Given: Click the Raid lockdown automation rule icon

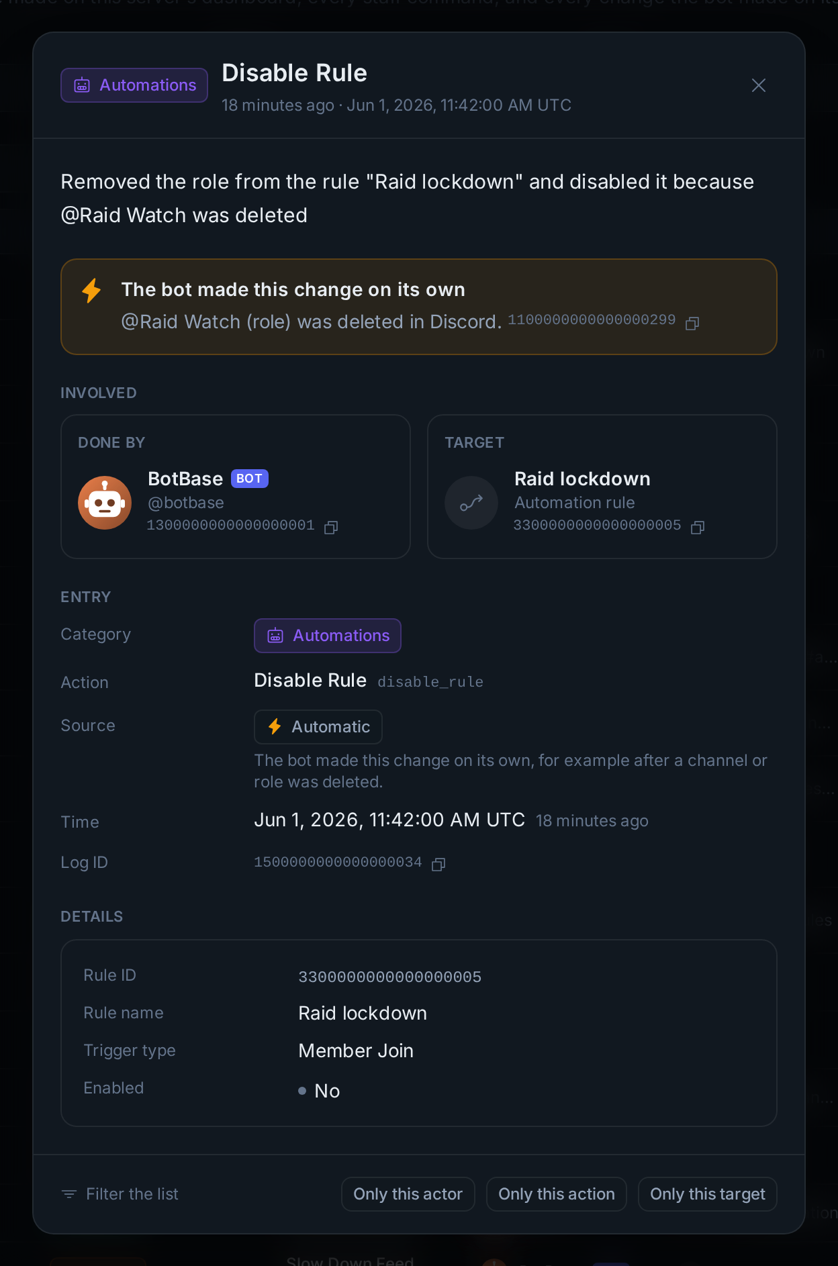Looking at the screenshot, I should point(471,503).
